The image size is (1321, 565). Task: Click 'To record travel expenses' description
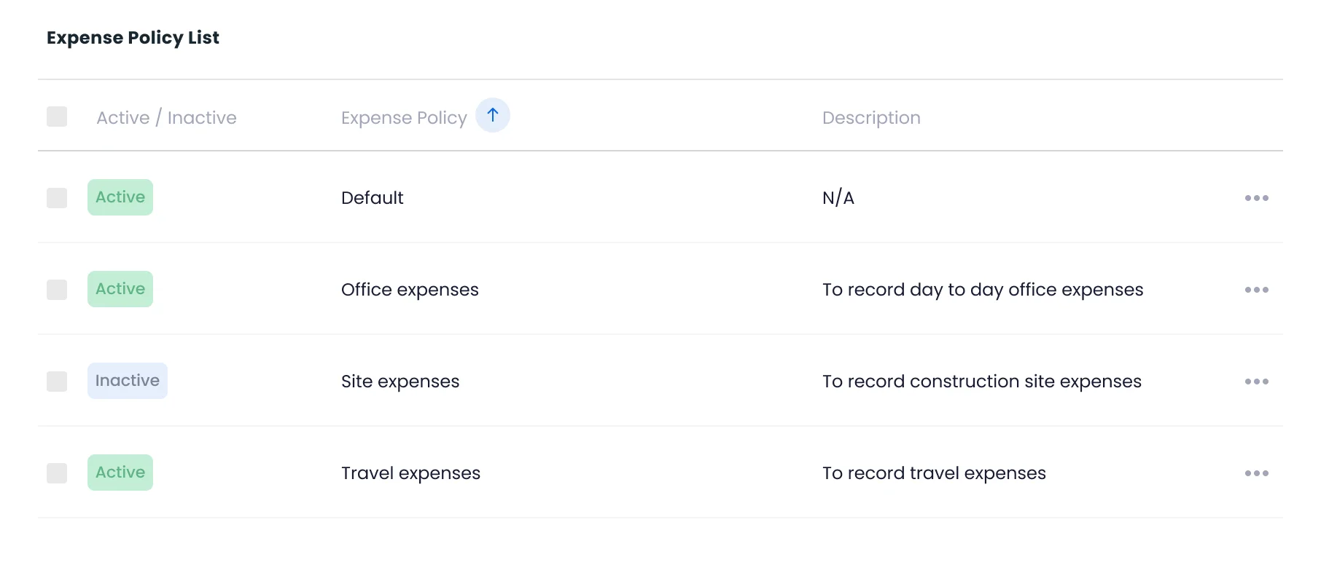[x=934, y=473]
